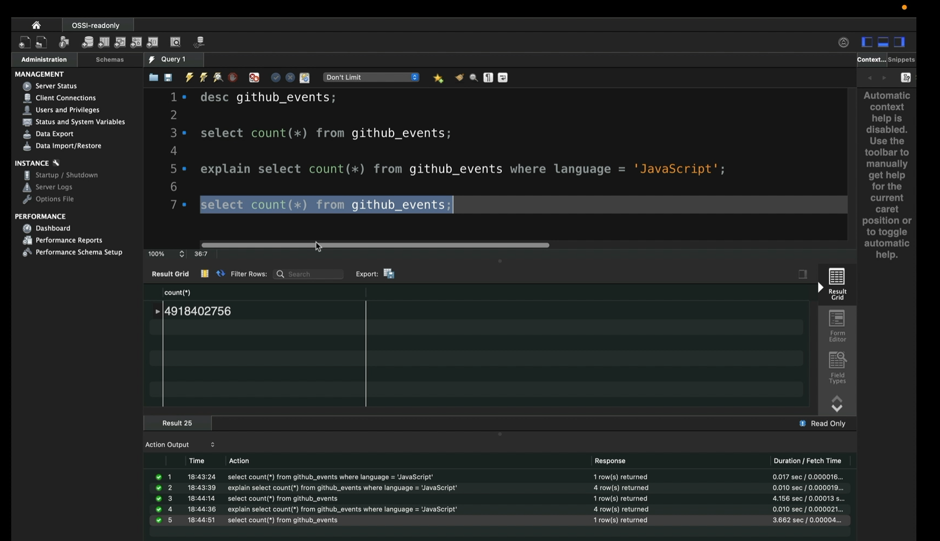Select action output row 3 at 18:44:14

point(499,499)
